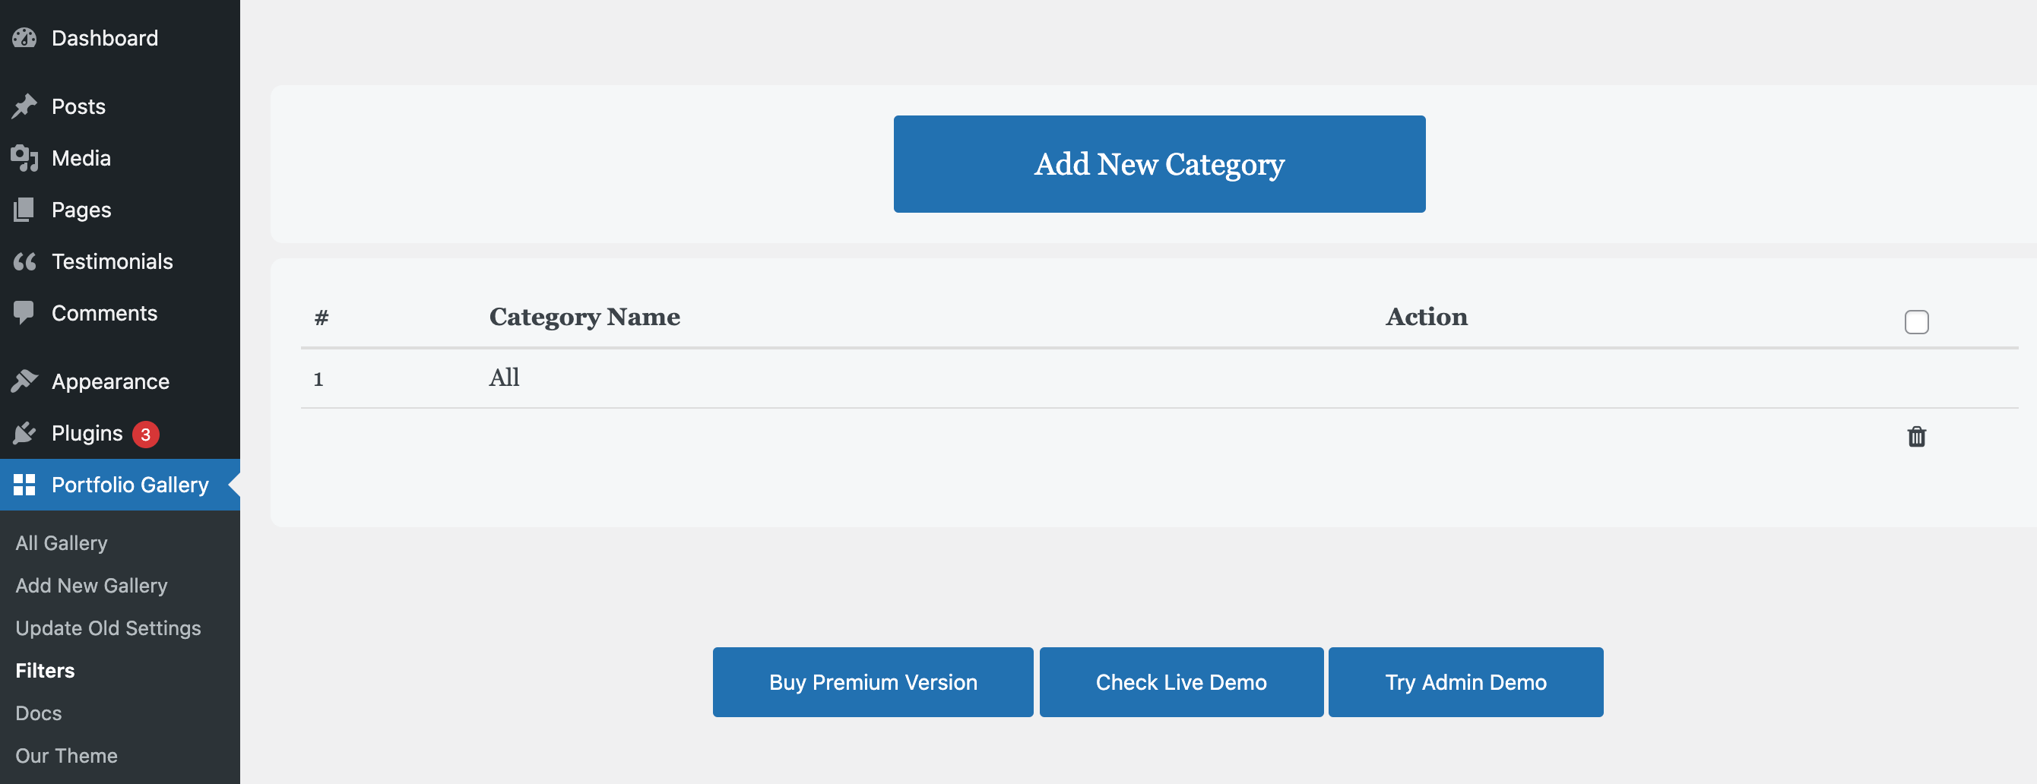Viewport: 2037px width, 784px height.
Task: Click Buy Premium Version button
Action: click(x=873, y=682)
